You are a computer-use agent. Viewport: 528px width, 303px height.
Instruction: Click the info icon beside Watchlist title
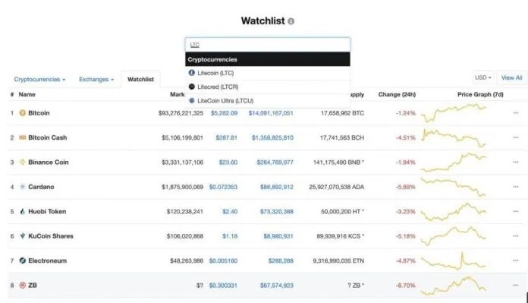coord(291,21)
